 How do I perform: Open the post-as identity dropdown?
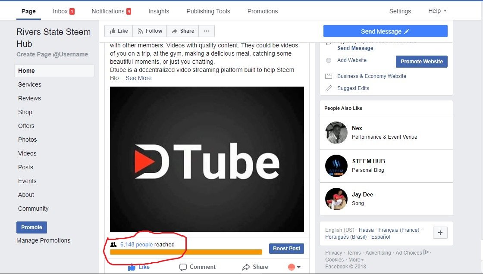pos(294,267)
